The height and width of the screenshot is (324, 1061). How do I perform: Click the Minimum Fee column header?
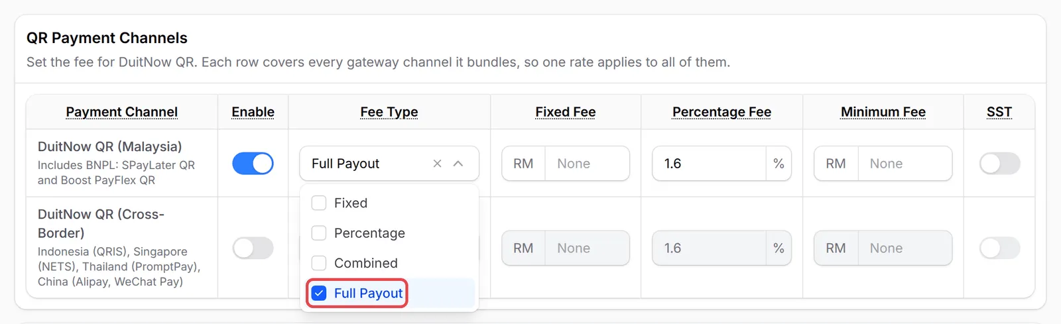coord(883,112)
